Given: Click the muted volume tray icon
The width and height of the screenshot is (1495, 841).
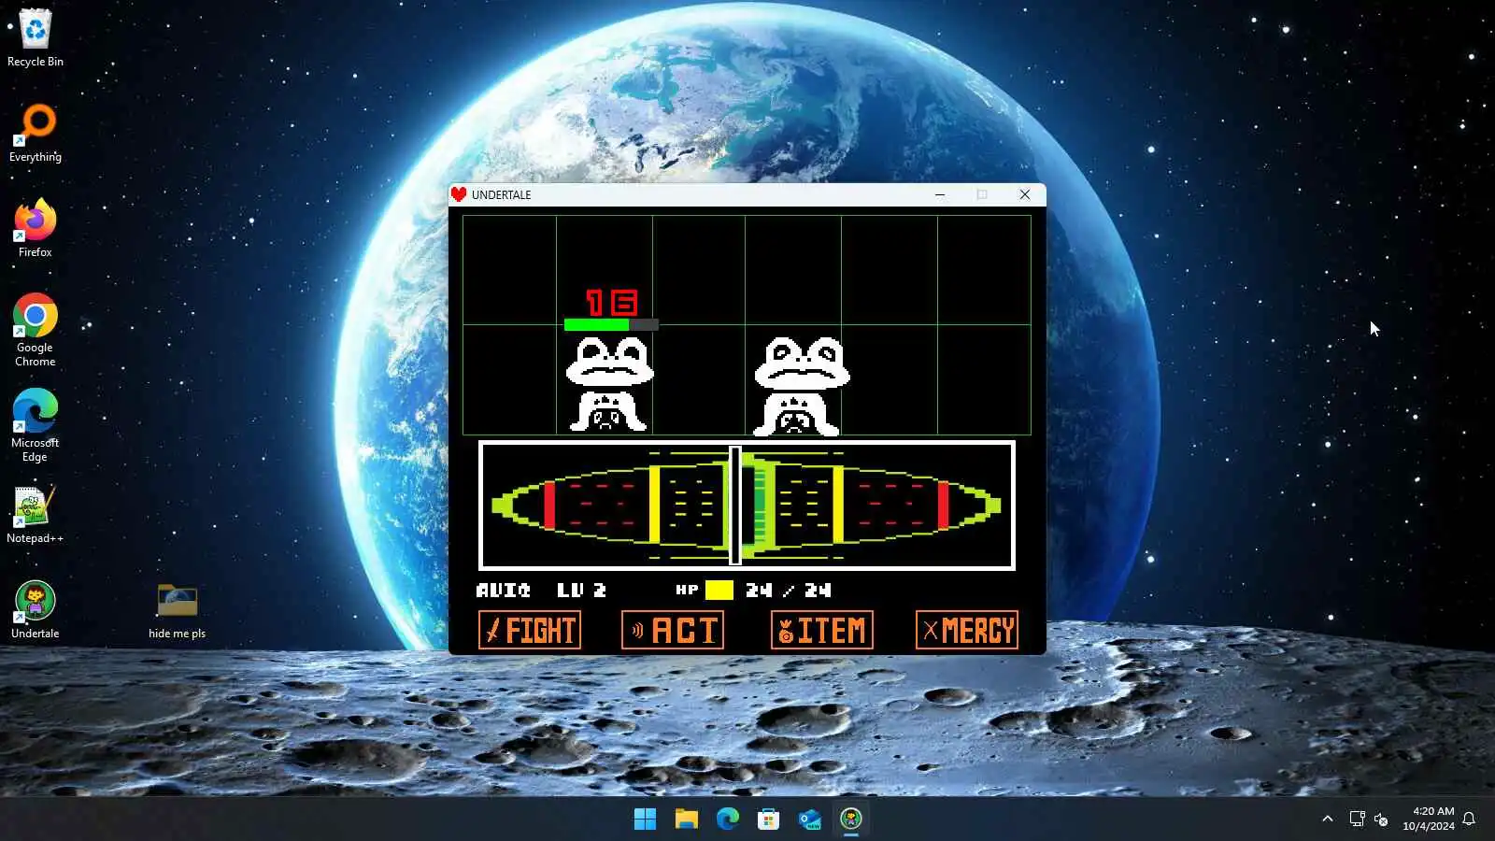Looking at the screenshot, I should coord(1382,820).
